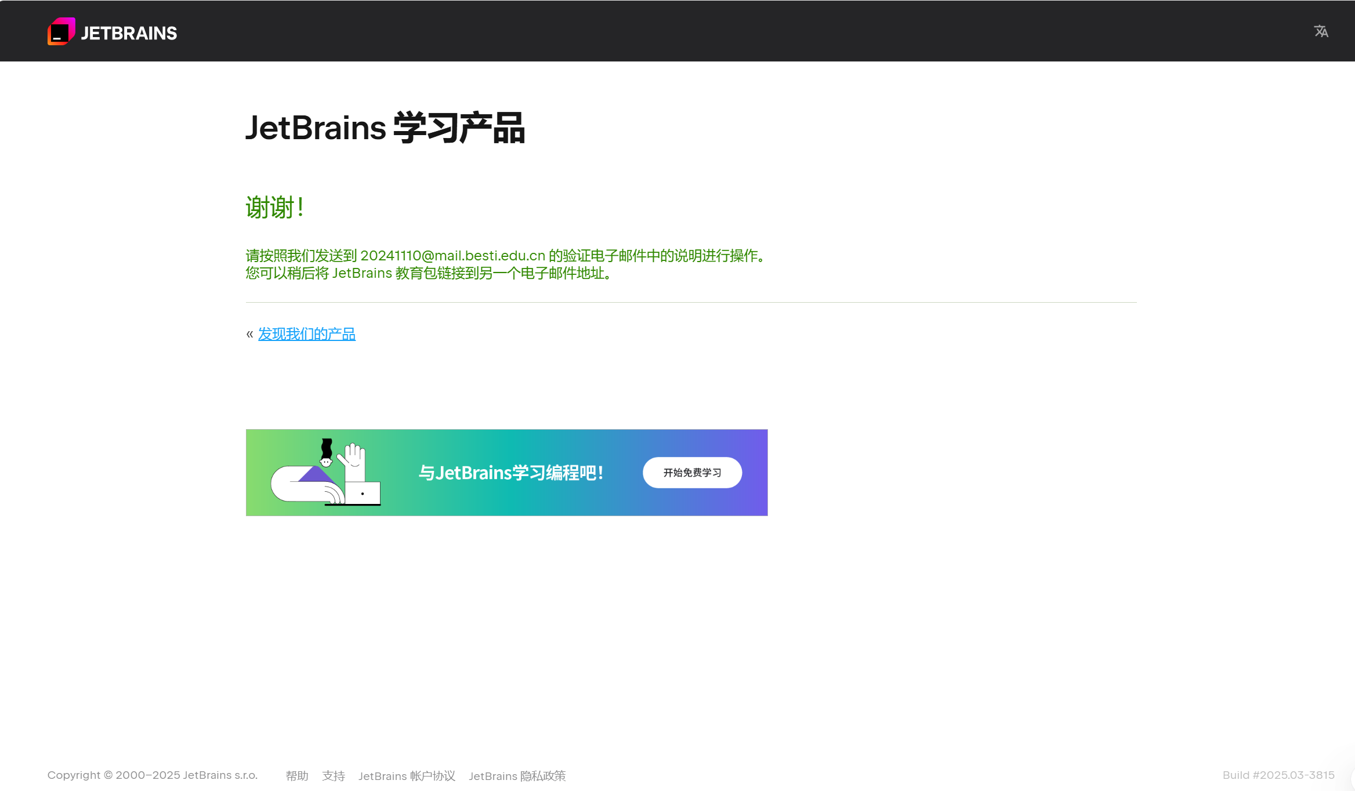The height and width of the screenshot is (791, 1355).
Task: Click the sentence about linking JetBrains 教育包
Action: pyautogui.click(x=429, y=273)
